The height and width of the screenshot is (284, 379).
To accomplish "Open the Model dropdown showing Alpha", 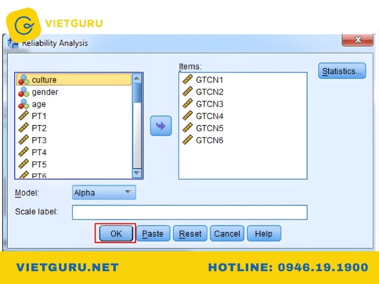I will (x=104, y=193).
